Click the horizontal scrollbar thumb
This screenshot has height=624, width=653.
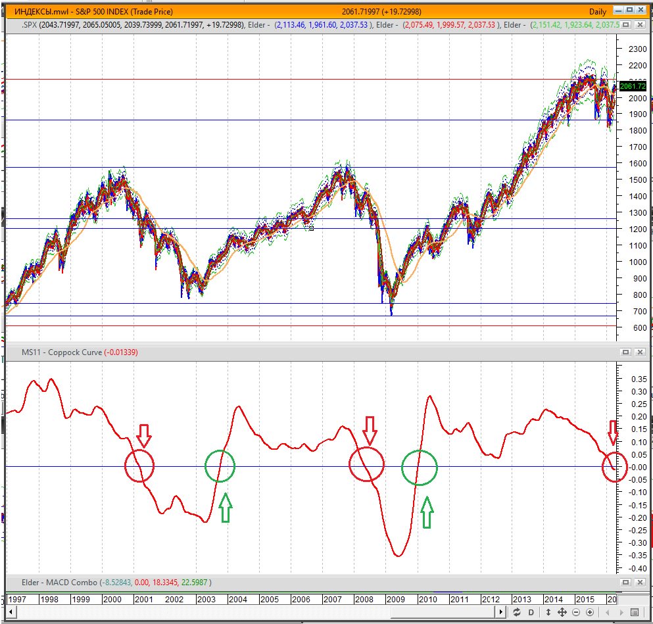pyautogui.click(x=441, y=612)
